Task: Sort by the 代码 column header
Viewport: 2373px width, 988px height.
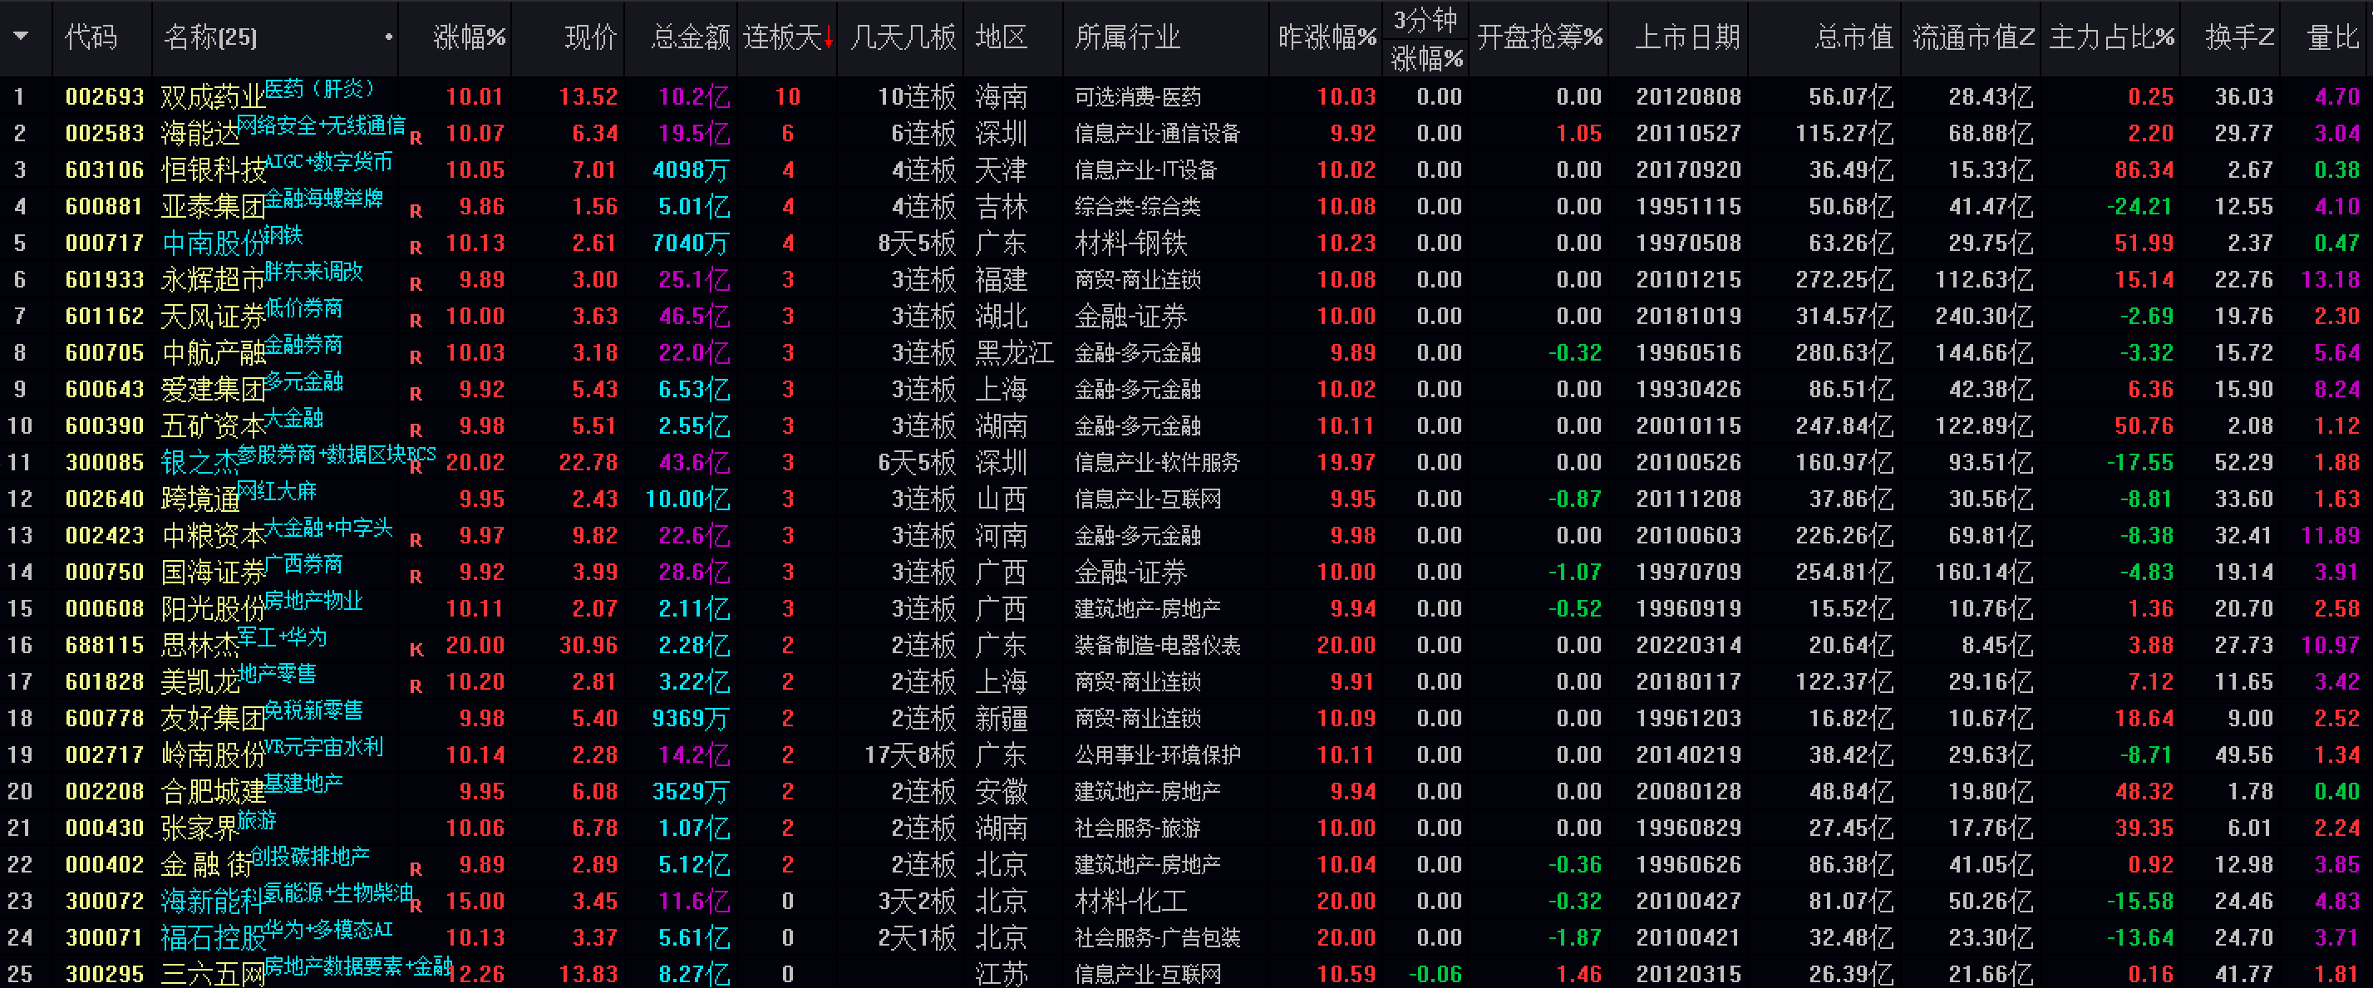Action: coord(91,37)
